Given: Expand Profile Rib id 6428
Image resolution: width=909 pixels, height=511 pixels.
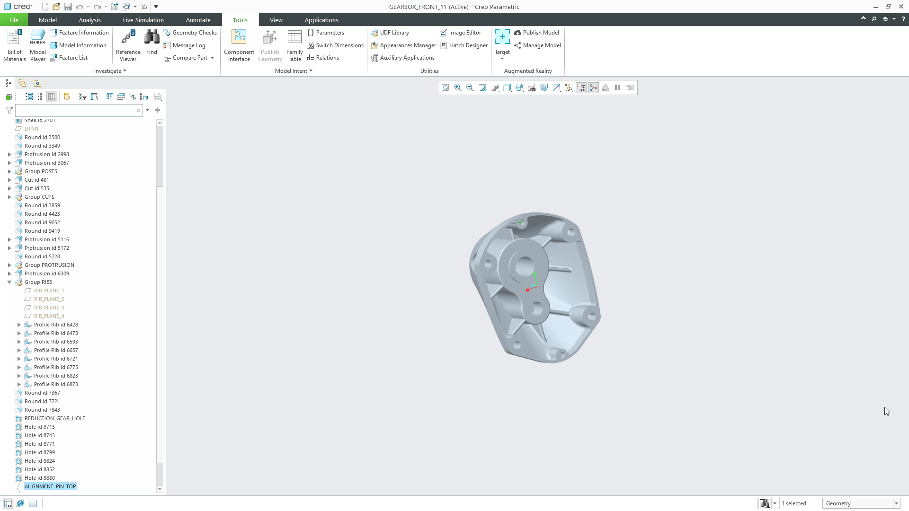Looking at the screenshot, I should (x=19, y=325).
